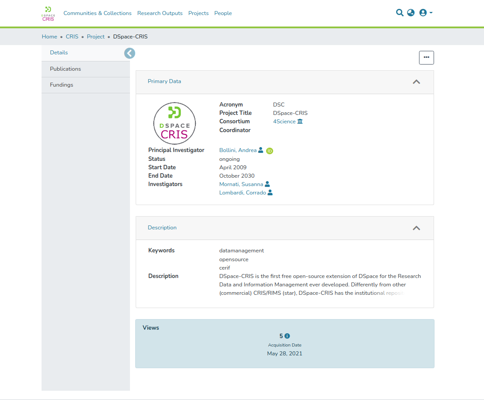Open the 4Science consortium link
484x400 pixels.
point(284,122)
